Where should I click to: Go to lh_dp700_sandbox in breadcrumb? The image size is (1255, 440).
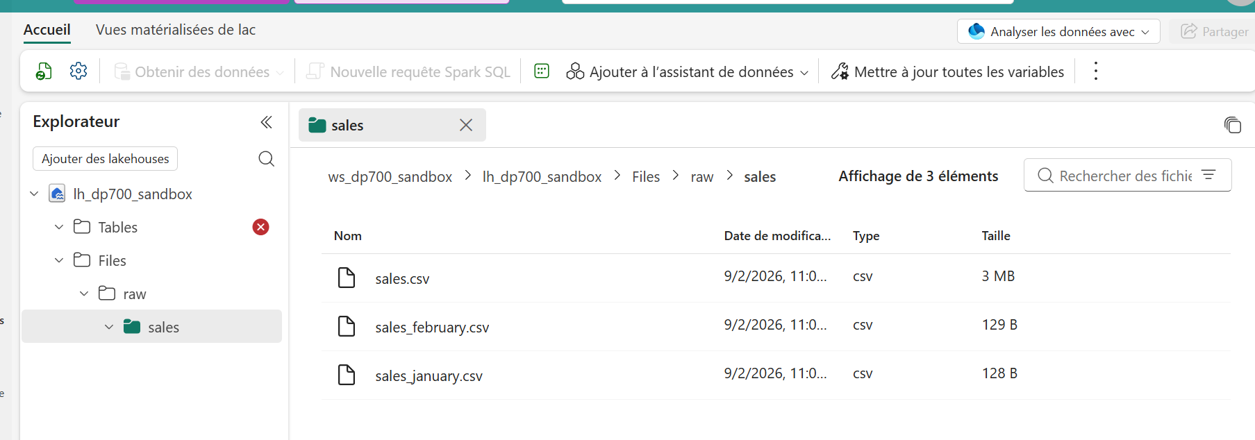[542, 177]
